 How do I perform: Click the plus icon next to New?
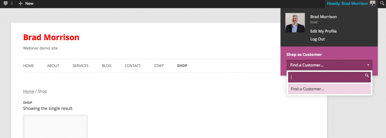20,3
